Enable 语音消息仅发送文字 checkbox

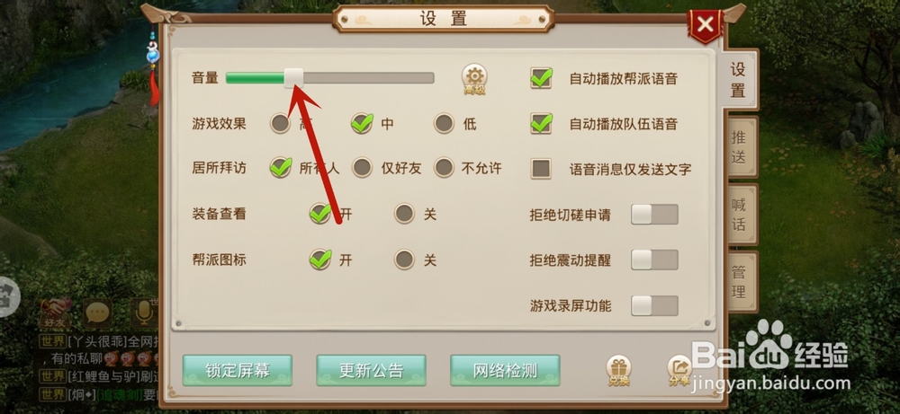pyautogui.click(x=541, y=169)
